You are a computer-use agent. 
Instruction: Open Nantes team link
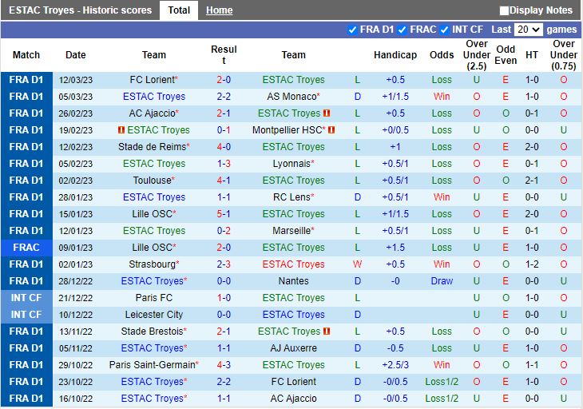coord(294,280)
